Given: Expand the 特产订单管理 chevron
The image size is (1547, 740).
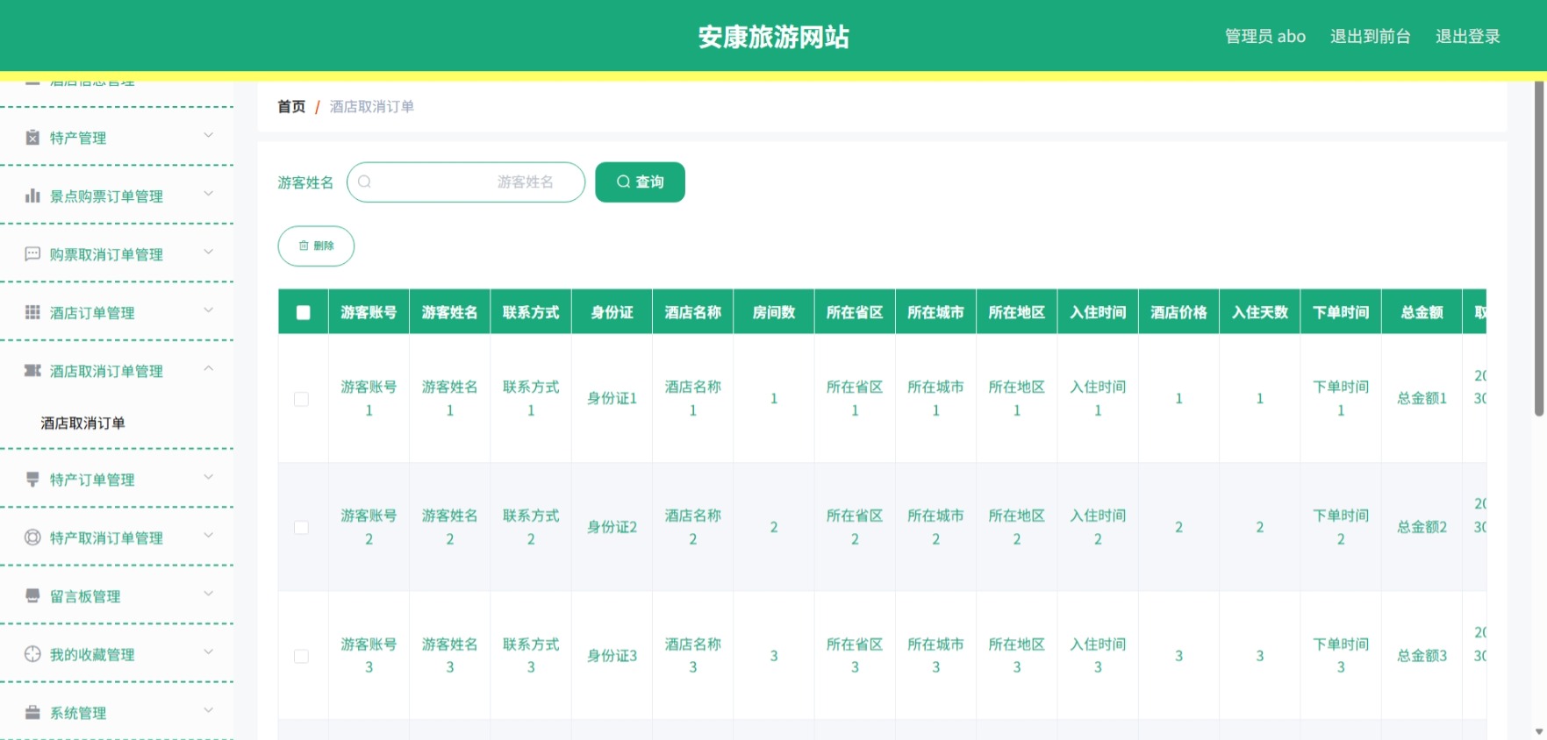Looking at the screenshot, I should click(209, 478).
